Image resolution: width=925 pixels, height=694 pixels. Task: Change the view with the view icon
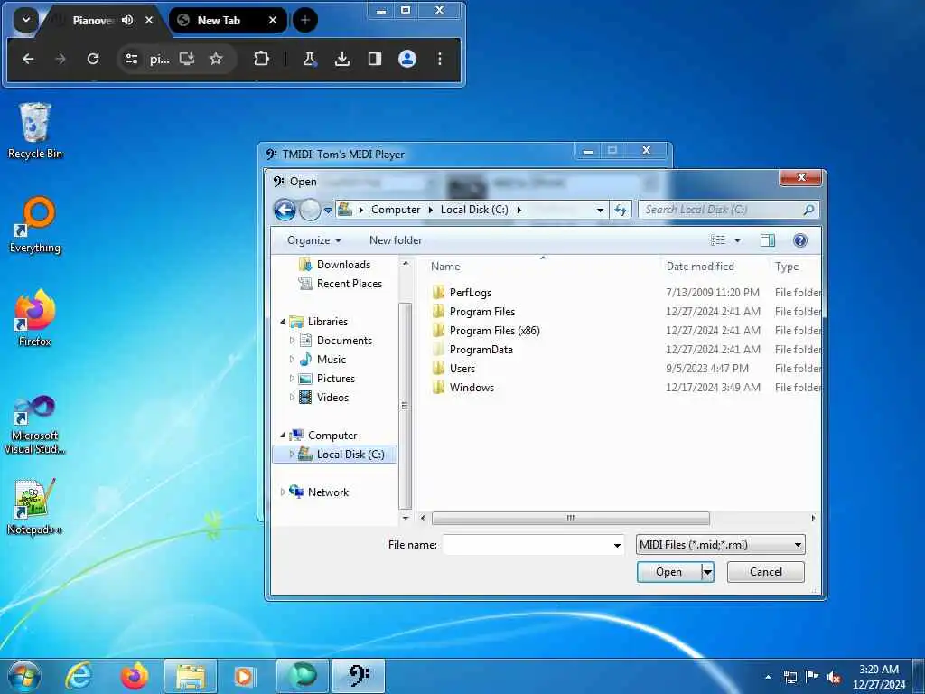tap(718, 240)
